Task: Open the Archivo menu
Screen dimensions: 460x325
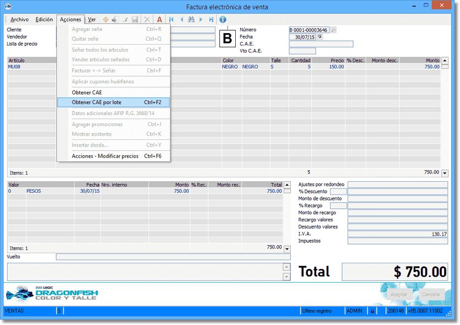Action: [19, 19]
